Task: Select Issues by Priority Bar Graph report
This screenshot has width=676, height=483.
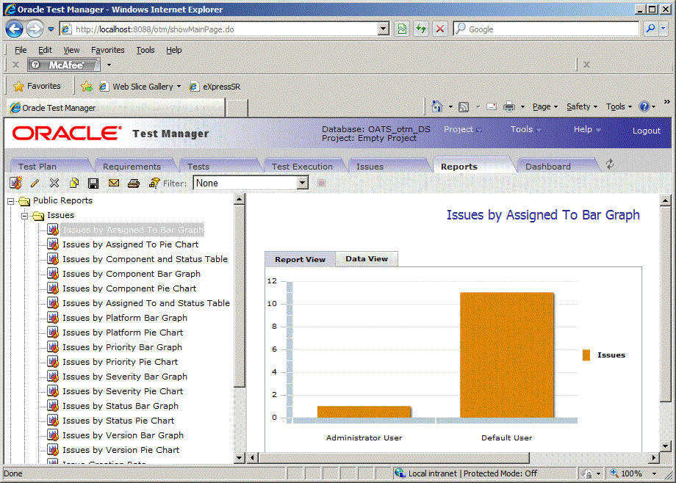Action: pos(122,347)
